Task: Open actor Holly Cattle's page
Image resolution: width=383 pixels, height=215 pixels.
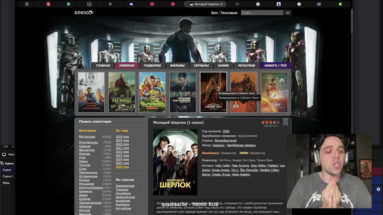Action: (223, 165)
